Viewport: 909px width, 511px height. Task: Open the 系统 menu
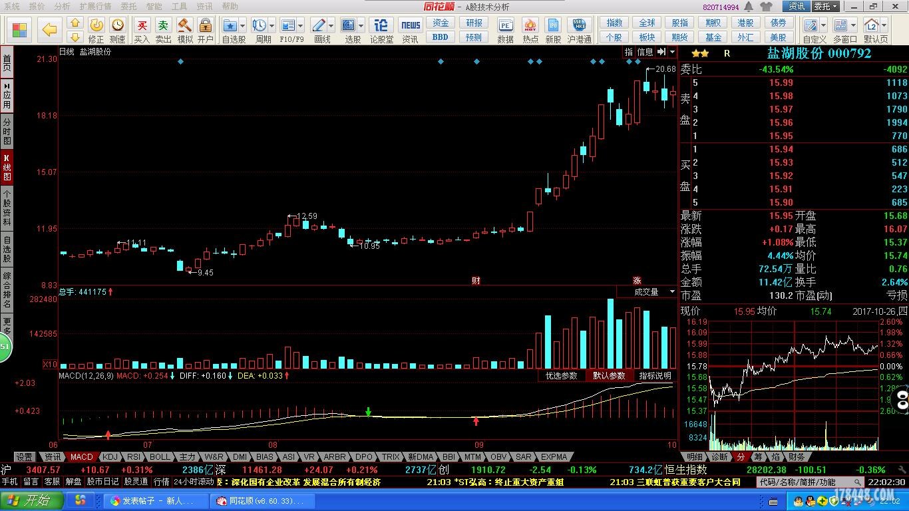(12, 7)
